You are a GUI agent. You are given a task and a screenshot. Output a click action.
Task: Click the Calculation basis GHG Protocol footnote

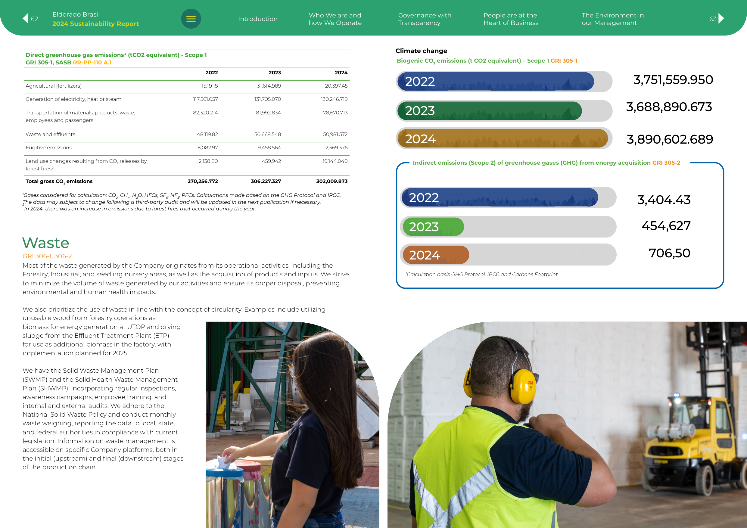pos(482,274)
